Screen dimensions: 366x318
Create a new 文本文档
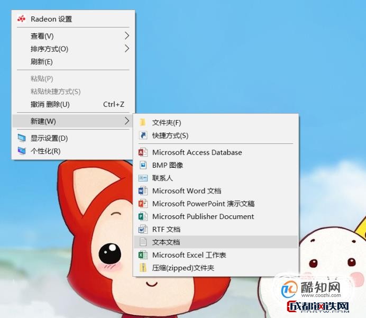216,242
